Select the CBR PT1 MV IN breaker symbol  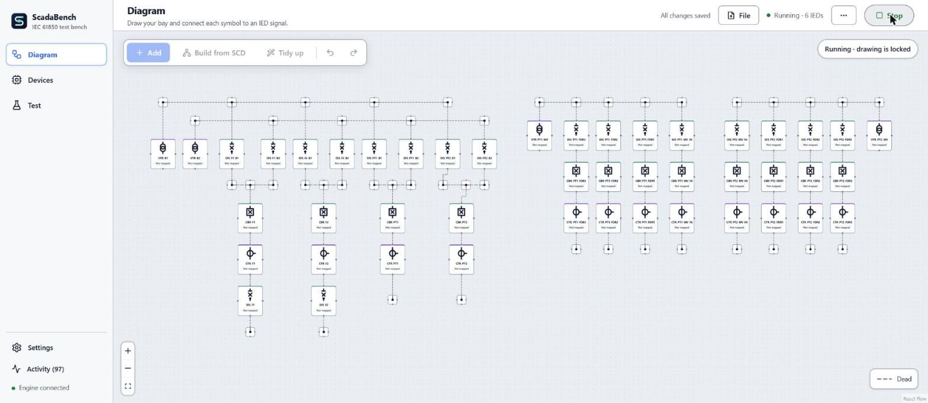click(x=682, y=176)
